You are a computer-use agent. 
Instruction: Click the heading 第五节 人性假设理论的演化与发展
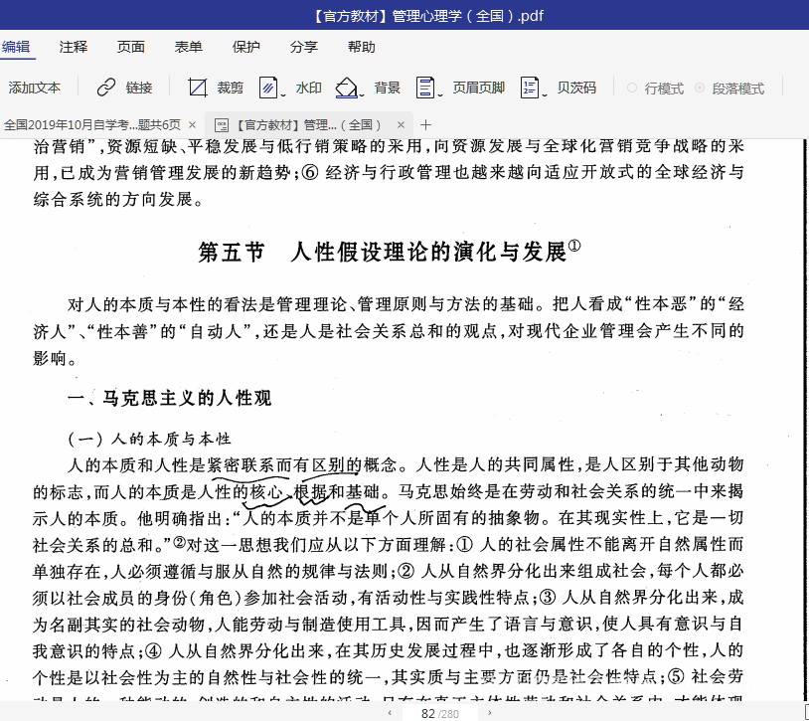click(390, 252)
